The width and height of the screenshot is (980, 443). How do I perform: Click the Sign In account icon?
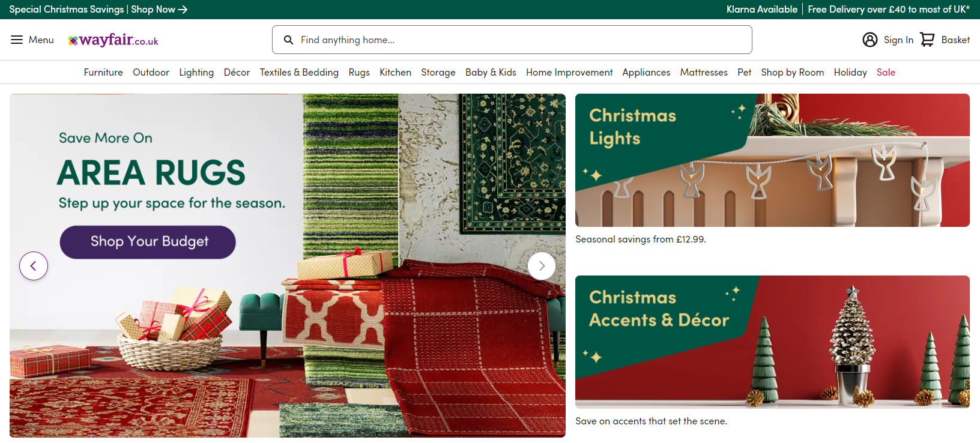click(x=870, y=40)
